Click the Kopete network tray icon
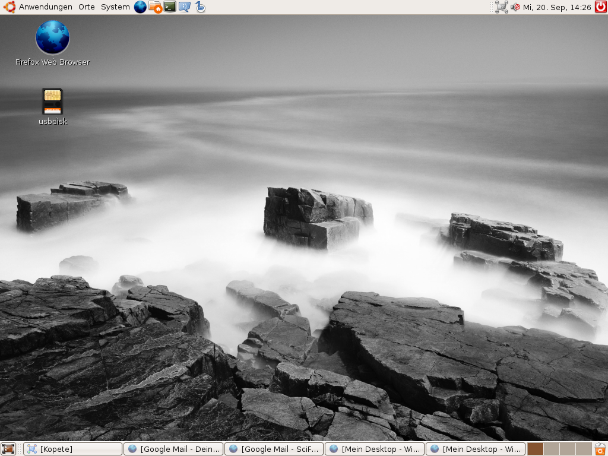608x456 pixels. (x=501, y=7)
